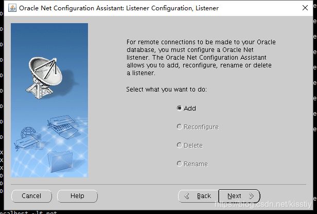Click the Cancel button

pos(31,196)
